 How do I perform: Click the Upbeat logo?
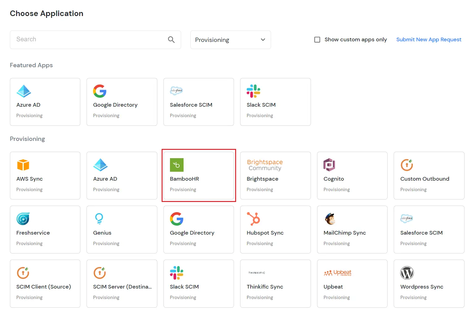pyautogui.click(x=337, y=273)
